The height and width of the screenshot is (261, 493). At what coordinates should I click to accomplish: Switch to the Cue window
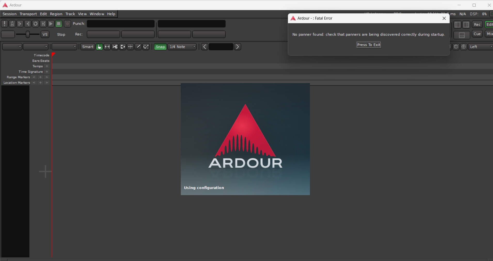click(x=477, y=34)
